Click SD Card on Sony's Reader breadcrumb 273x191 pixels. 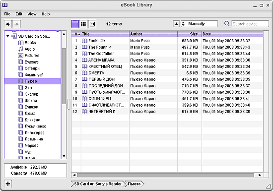[x=98, y=184]
